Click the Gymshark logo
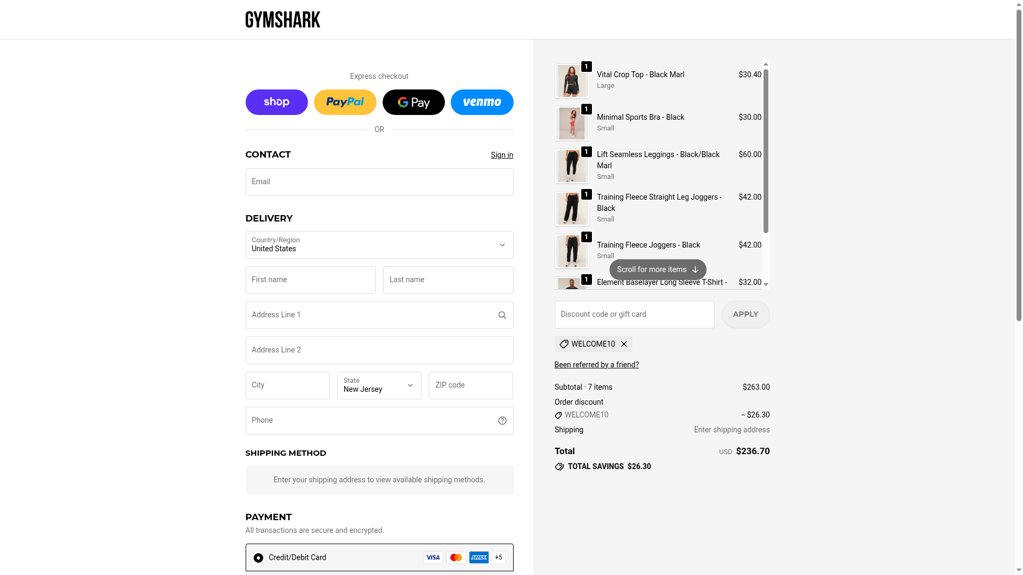The width and height of the screenshot is (1023, 575). [x=282, y=20]
